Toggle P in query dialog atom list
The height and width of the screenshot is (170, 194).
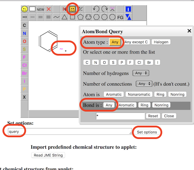[122, 62]
